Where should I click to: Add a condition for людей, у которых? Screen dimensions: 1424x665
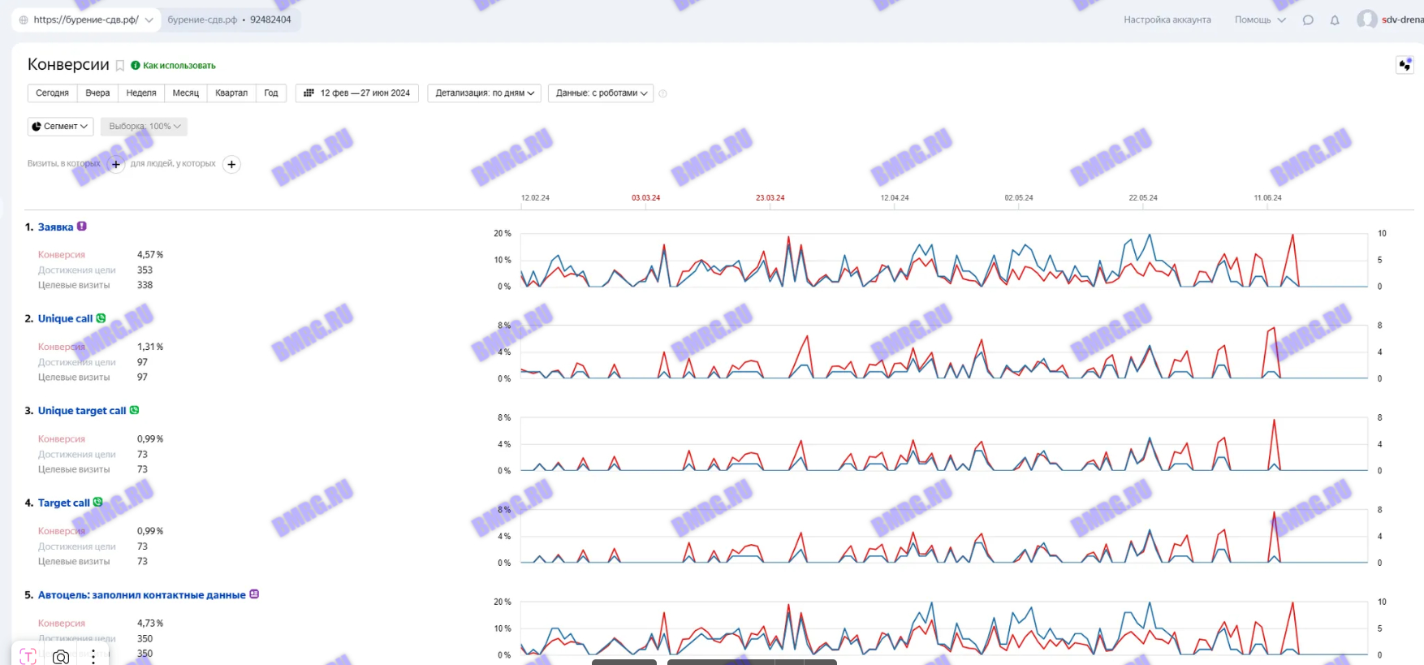coord(231,165)
